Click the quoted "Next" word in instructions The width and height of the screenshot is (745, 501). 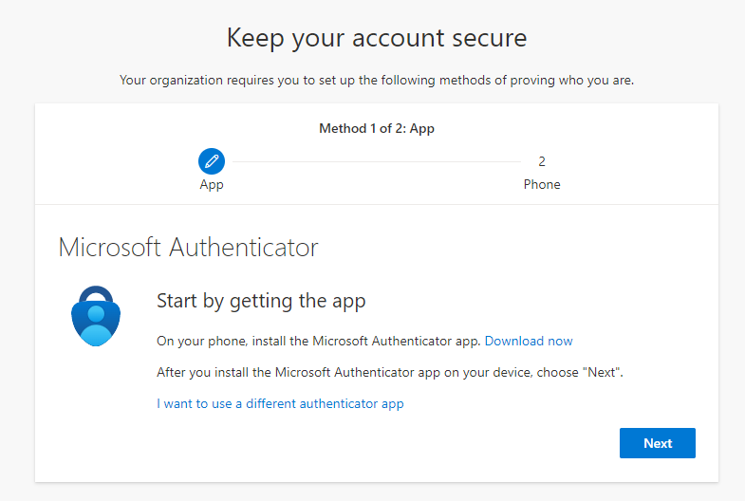602,372
